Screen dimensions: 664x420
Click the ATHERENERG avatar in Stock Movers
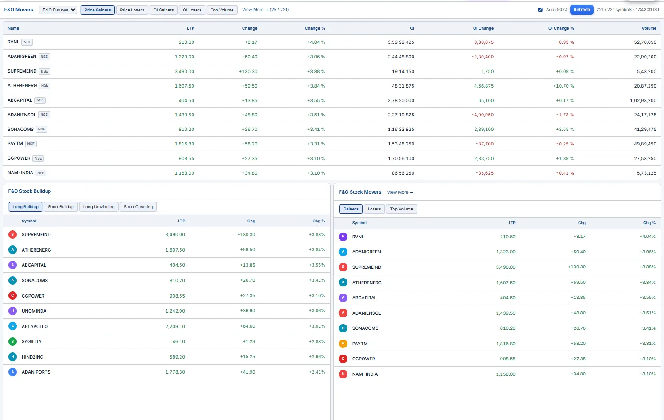click(x=343, y=283)
